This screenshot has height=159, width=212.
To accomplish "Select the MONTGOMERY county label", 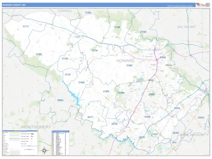I will coord(36,127).
